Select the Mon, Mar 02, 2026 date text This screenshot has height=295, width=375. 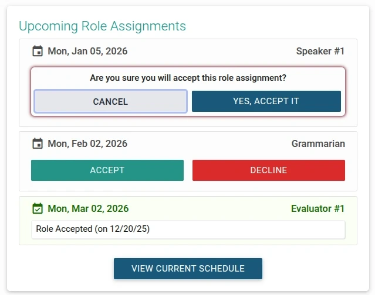88,209
